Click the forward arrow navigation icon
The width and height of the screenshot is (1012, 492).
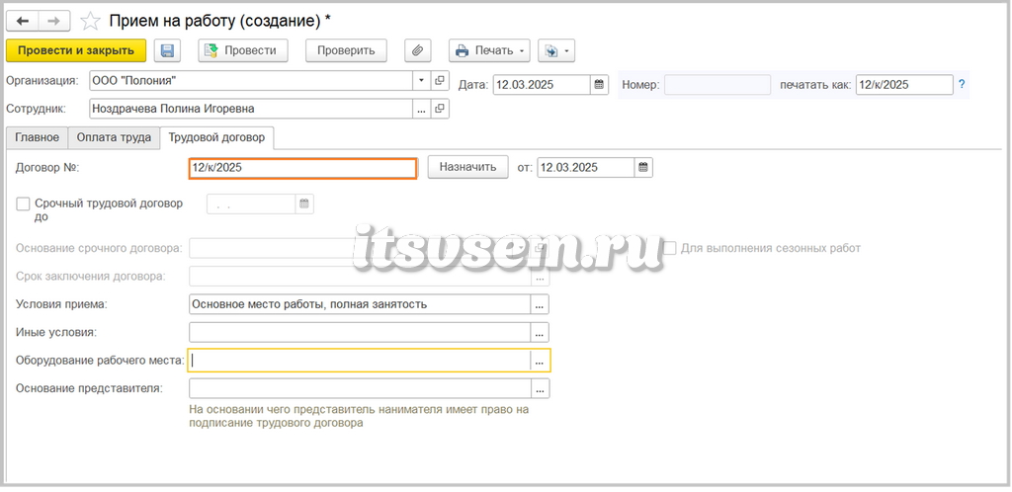(54, 21)
